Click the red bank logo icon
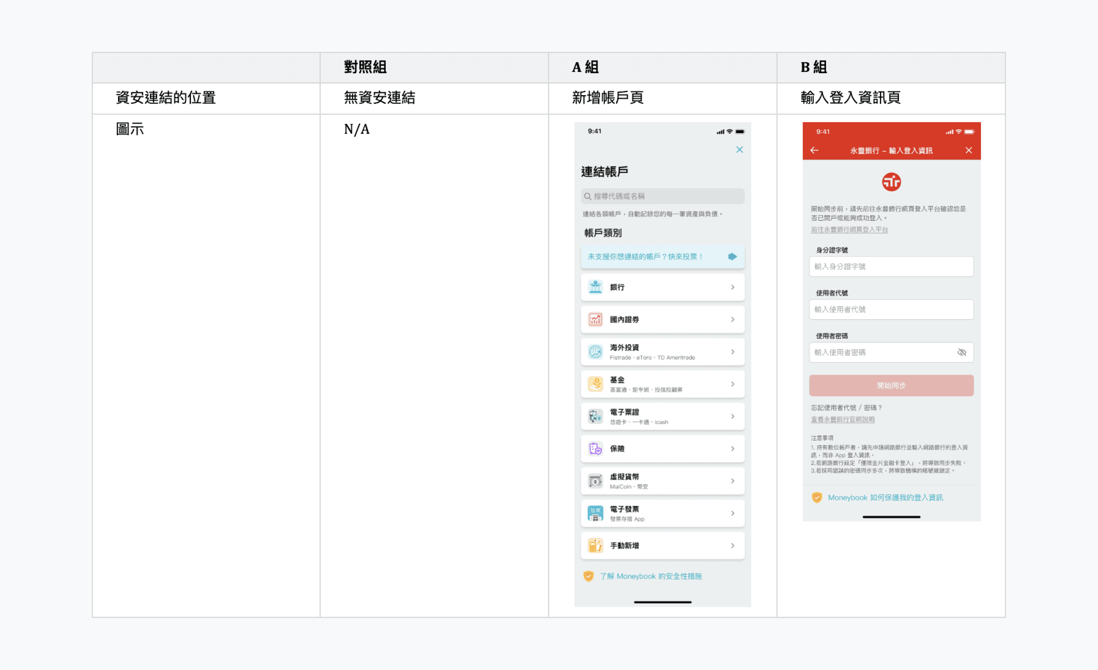The width and height of the screenshot is (1098, 670). click(891, 182)
